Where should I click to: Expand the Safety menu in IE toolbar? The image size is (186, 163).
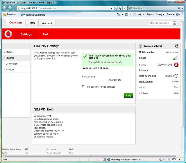pos(160,14)
